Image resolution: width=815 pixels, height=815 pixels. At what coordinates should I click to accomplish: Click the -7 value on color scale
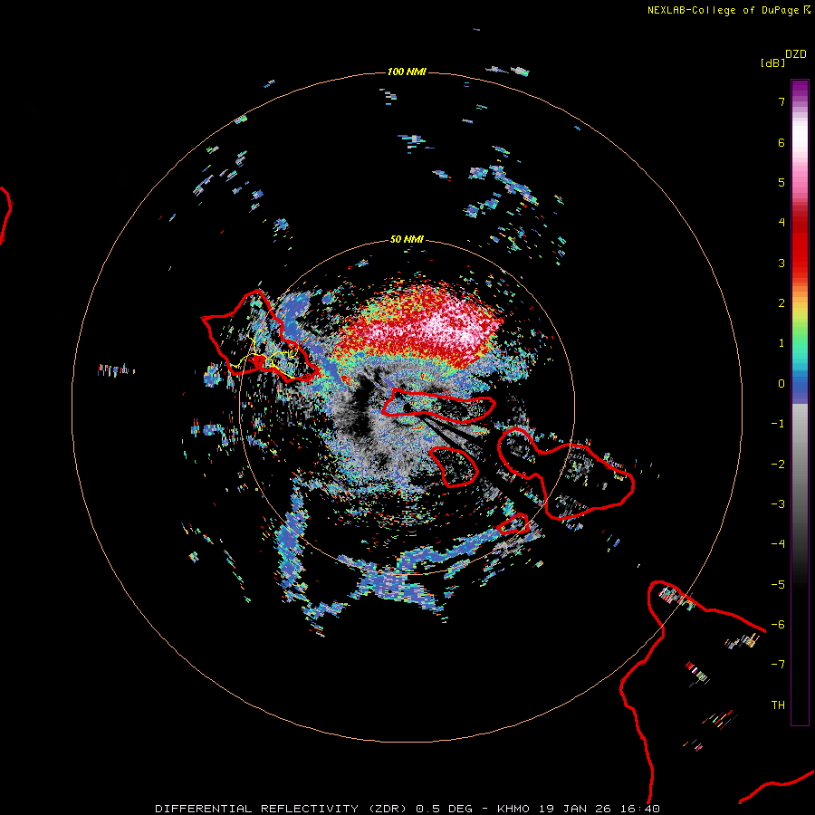coord(778,665)
